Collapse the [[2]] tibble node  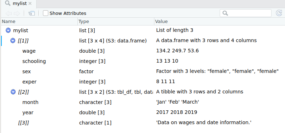[13, 92]
